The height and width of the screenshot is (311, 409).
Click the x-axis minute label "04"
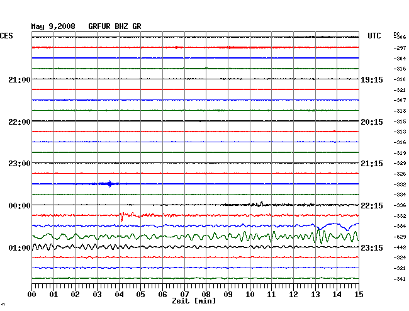[x=119, y=295]
